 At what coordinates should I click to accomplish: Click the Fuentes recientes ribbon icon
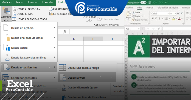point(51,9)
